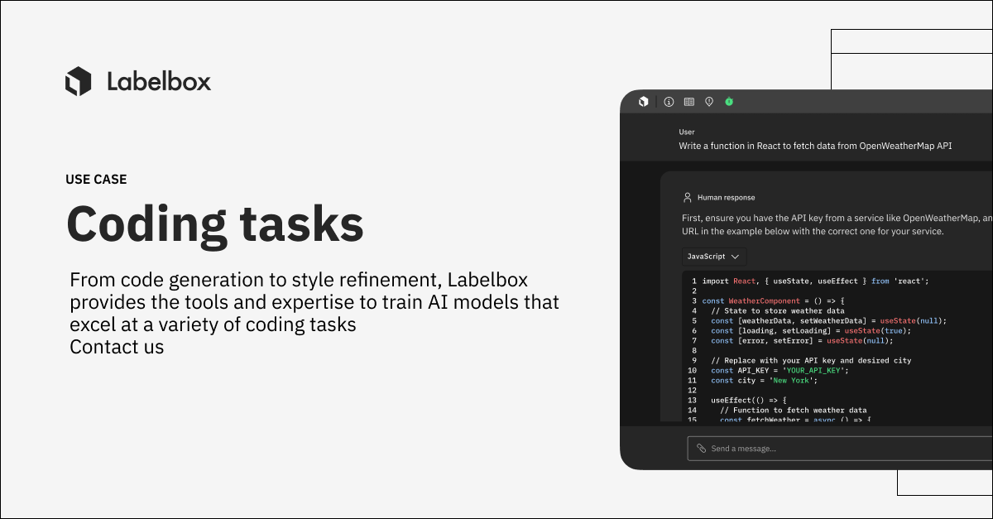
Task: Click the chevron next to JavaScript
Action: pos(735,257)
